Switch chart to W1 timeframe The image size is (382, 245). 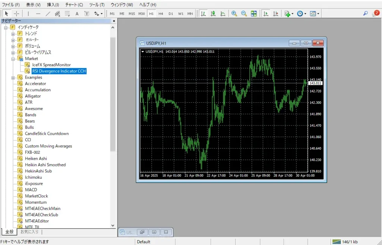(181, 14)
